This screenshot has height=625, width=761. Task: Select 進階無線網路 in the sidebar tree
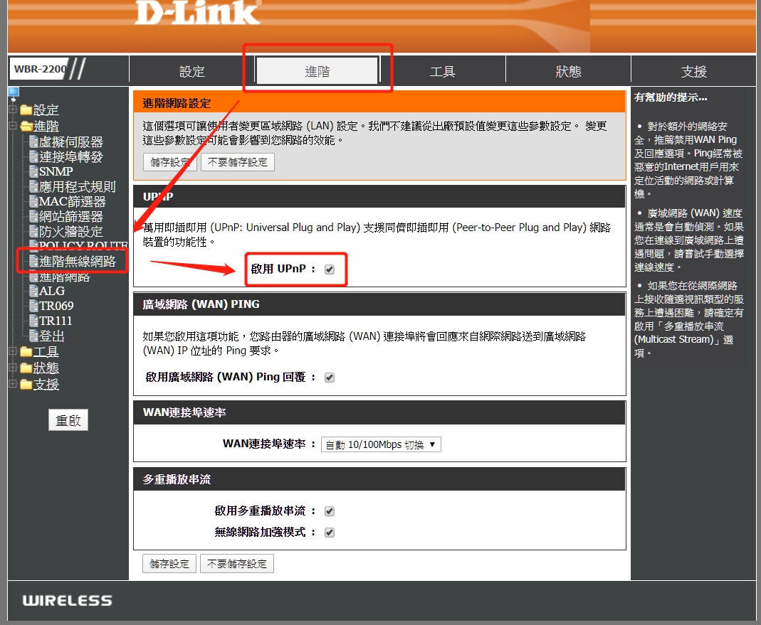coord(77,261)
